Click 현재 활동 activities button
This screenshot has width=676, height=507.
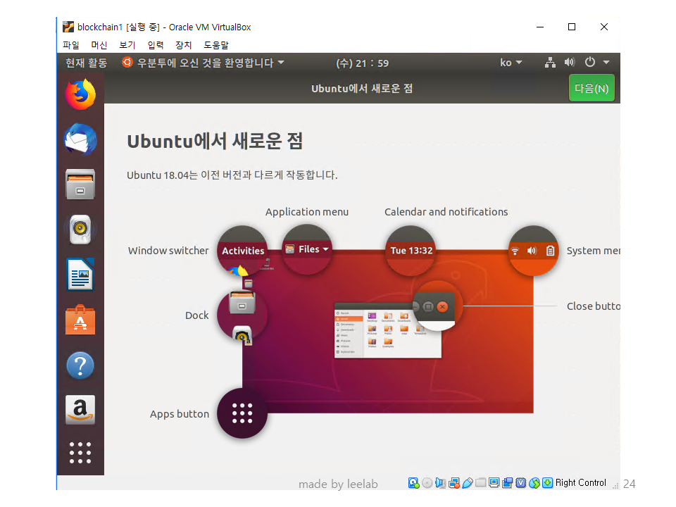86,63
